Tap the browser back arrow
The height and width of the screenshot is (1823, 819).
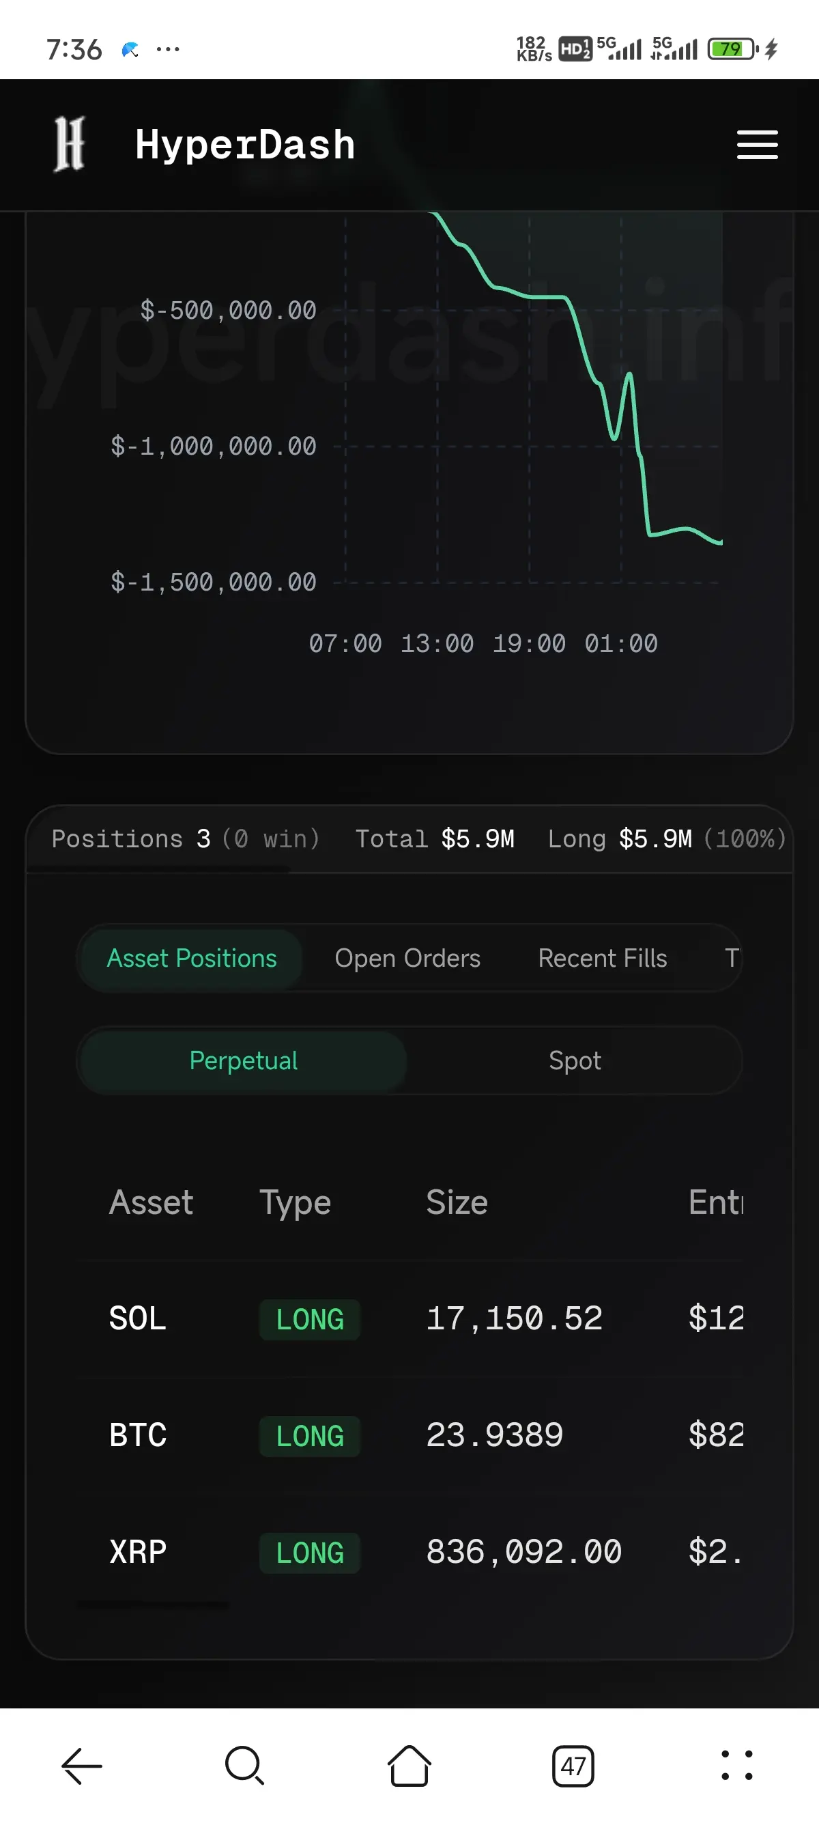point(82,1766)
